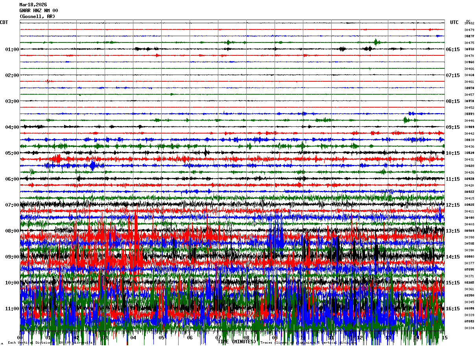Click the "10:00" CDT time label
The image size is (476, 348).
point(12,283)
